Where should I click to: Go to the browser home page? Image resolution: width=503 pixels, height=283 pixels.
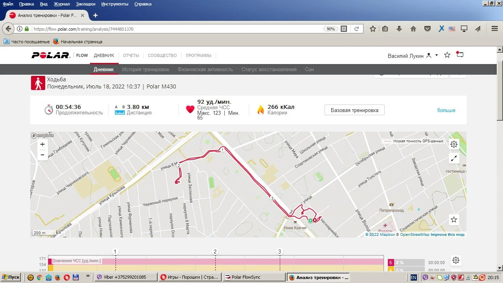(413, 29)
